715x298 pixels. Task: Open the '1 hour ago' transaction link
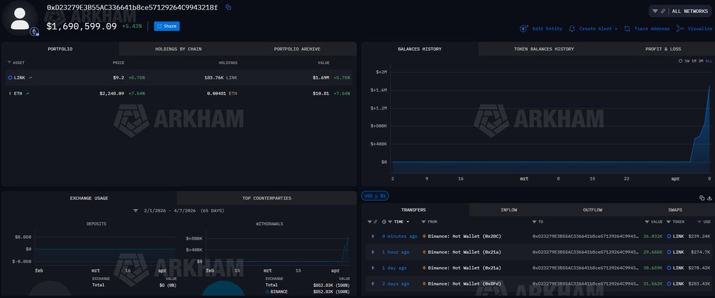click(x=395, y=252)
